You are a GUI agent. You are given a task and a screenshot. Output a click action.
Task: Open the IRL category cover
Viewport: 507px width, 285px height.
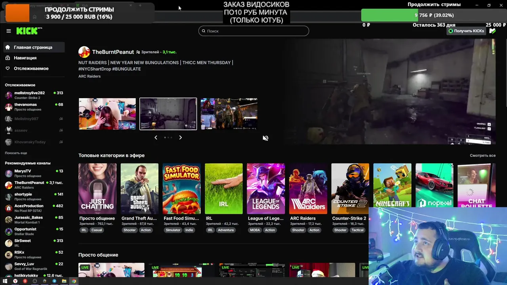pyautogui.click(x=224, y=189)
